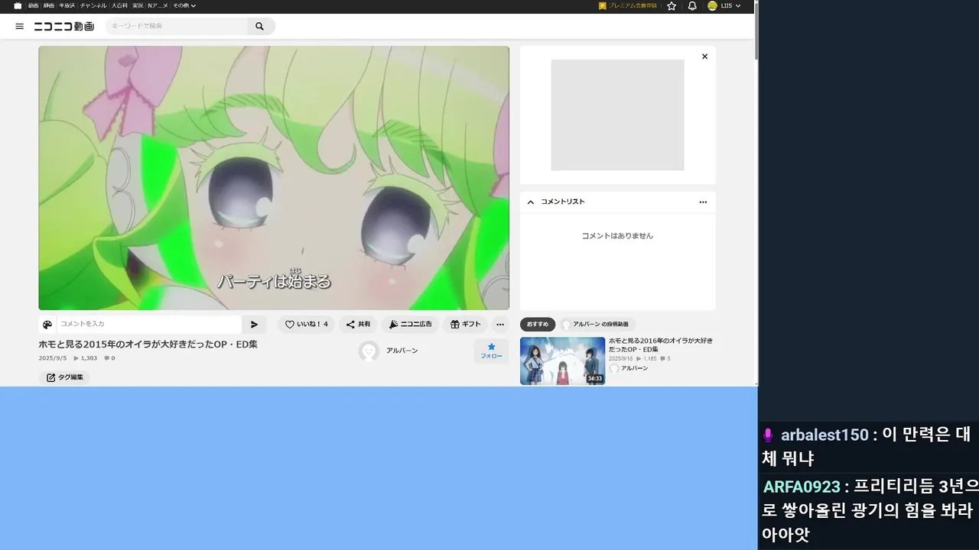This screenshot has height=550, width=979.
Task: Focus the keyword search field
Action: click(177, 26)
